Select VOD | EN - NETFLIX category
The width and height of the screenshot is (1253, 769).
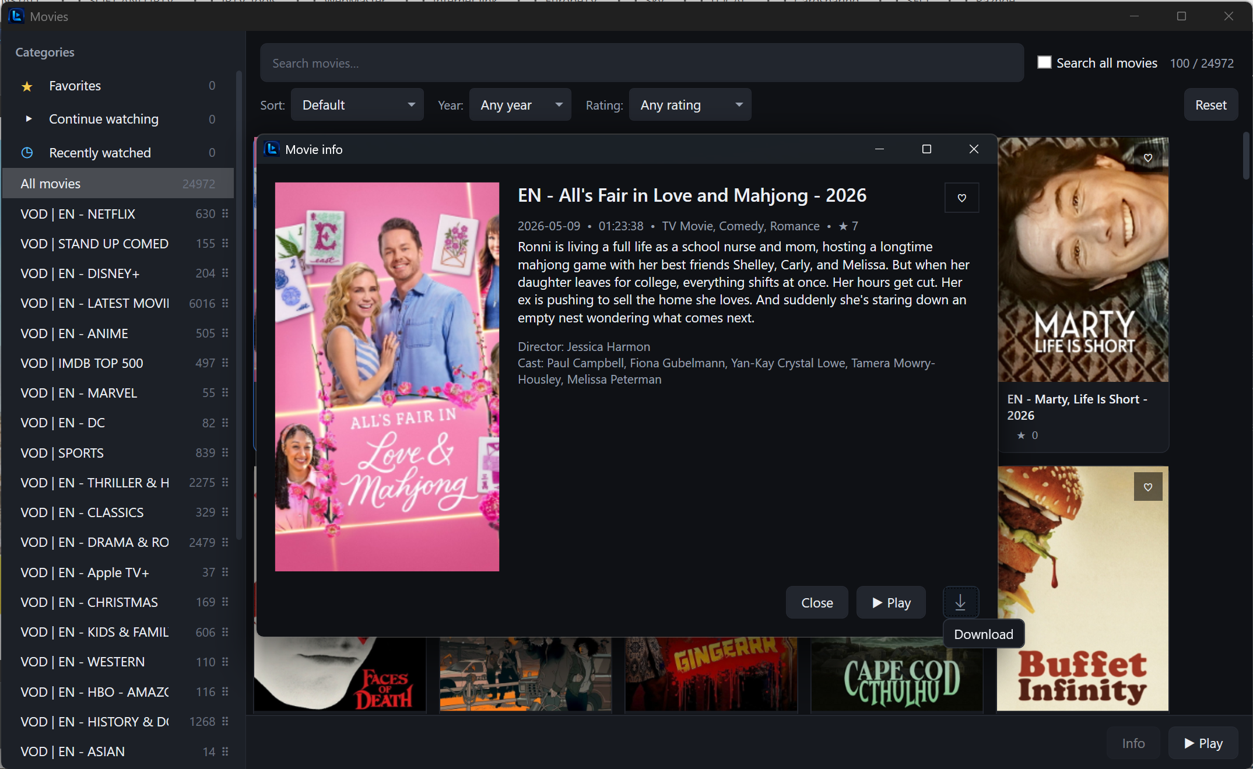(x=118, y=214)
